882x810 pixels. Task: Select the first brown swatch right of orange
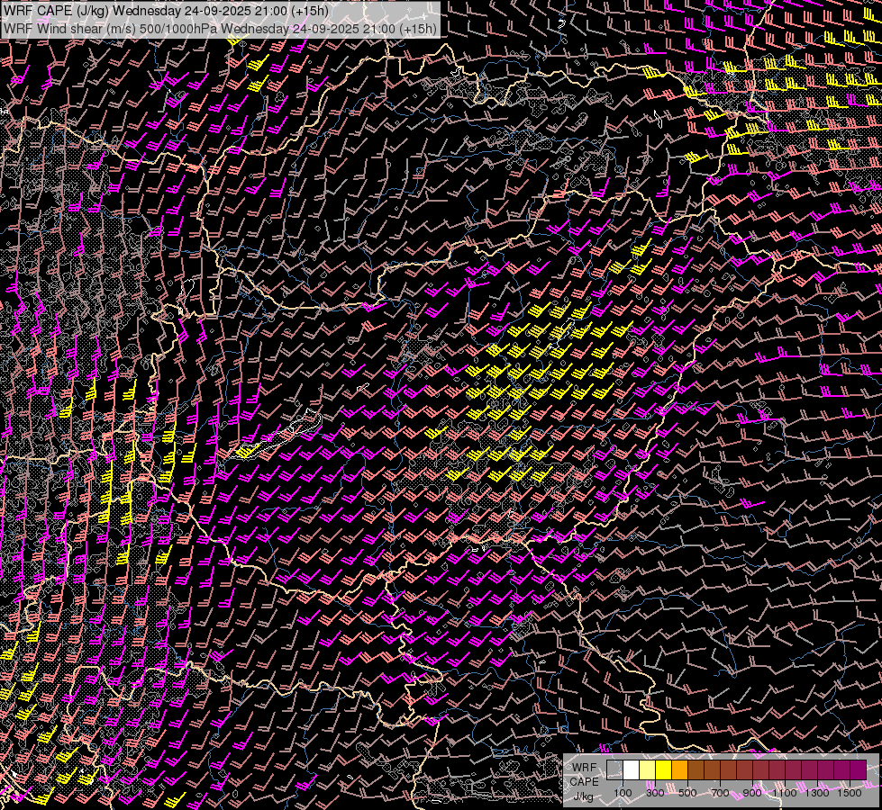(696, 770)
